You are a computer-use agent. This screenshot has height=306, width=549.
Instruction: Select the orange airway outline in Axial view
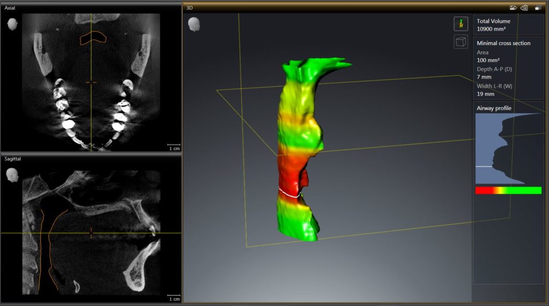93,38
